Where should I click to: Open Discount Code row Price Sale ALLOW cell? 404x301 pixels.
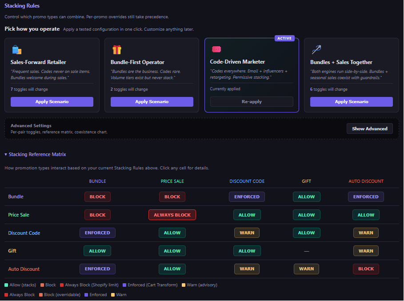pos(172,233)
